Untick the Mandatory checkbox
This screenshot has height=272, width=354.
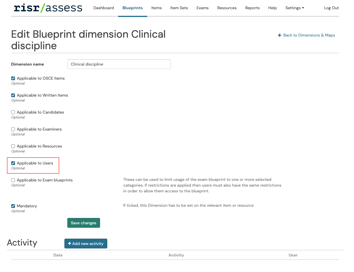tap(13, 206)
